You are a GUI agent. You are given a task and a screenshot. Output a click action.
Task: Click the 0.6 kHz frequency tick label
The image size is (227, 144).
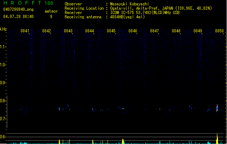tap(3, 137)
